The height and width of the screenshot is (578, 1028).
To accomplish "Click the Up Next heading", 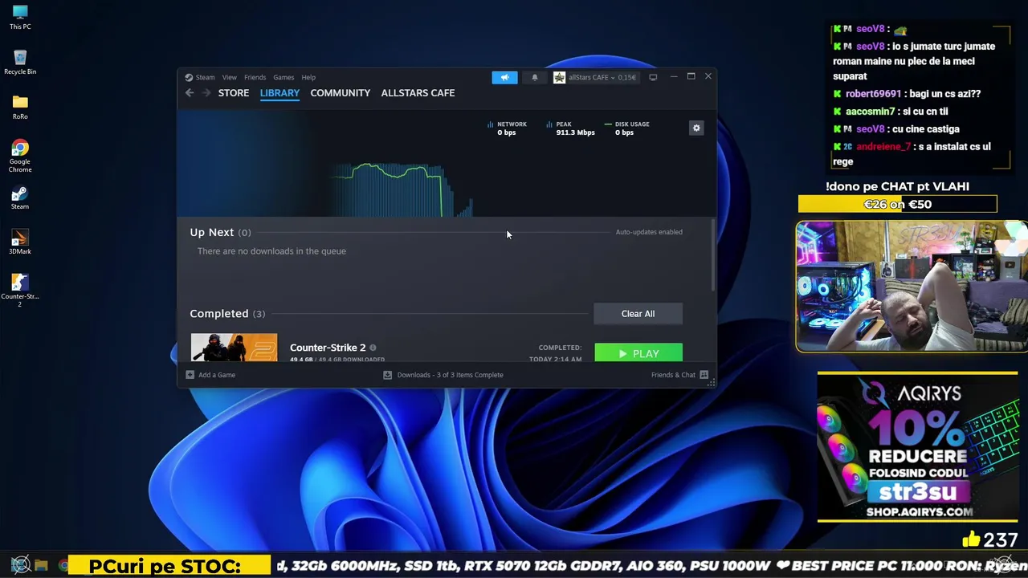I will [212, 232].
